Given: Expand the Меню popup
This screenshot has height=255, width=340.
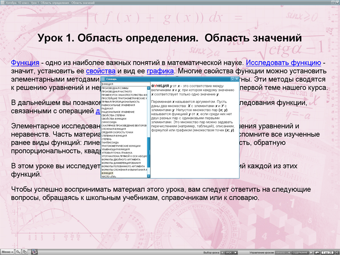Looking at the screenshot, I should tap(8, 251).
